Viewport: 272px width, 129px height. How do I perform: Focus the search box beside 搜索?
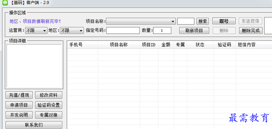(x=186, y=21)
